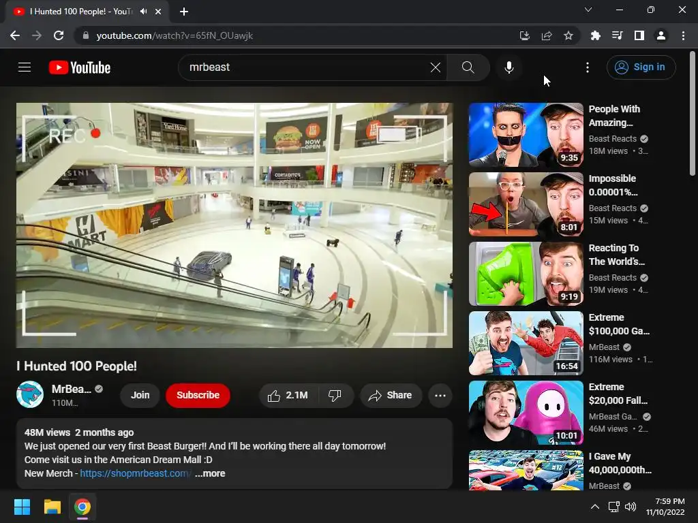Image resolution: width=698 pixels, height=523 pixels.
Task: Open volume control in system tray
Action: 631,507
